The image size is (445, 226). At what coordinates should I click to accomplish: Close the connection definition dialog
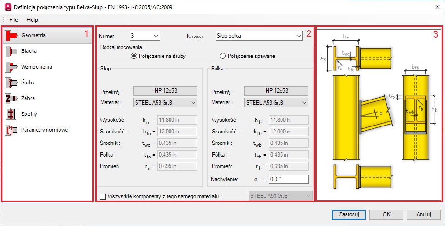(438, 7)
